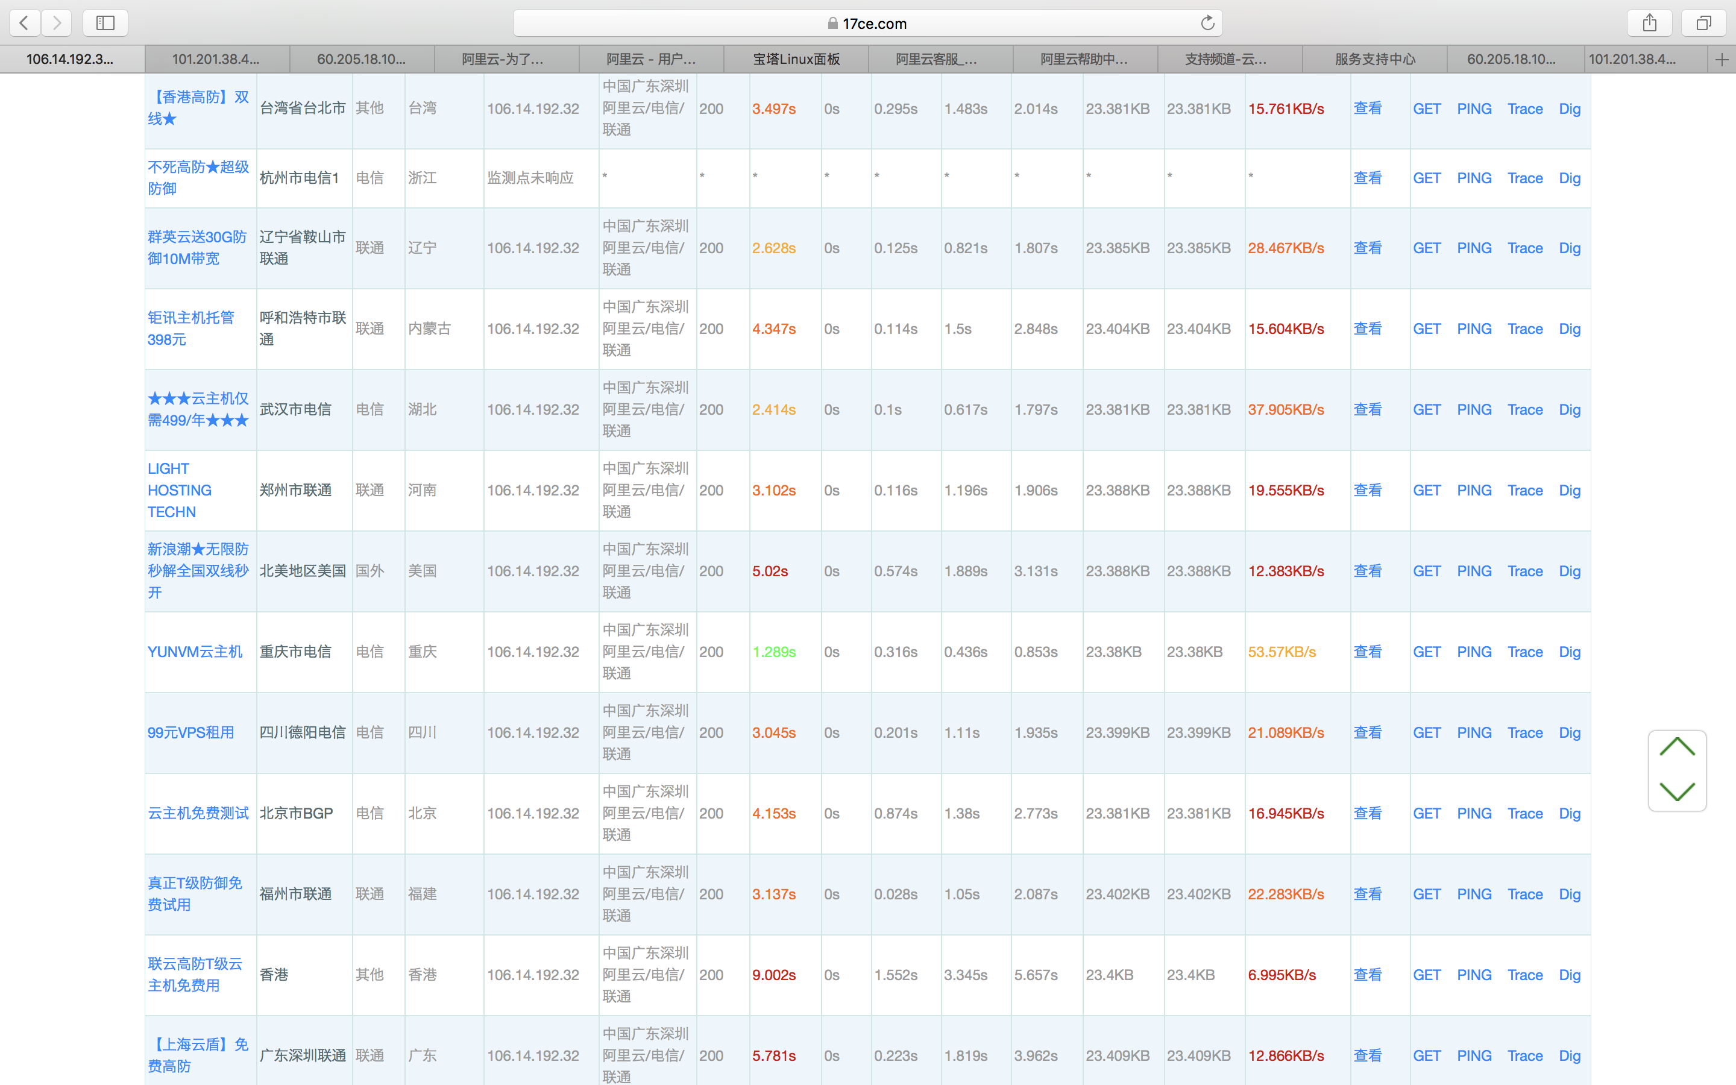Image resolution: width=1736 pixels, height=1085 pixels.
Task: Click 查看 in the 郑州市联通 row
Action: (1368, 490)
